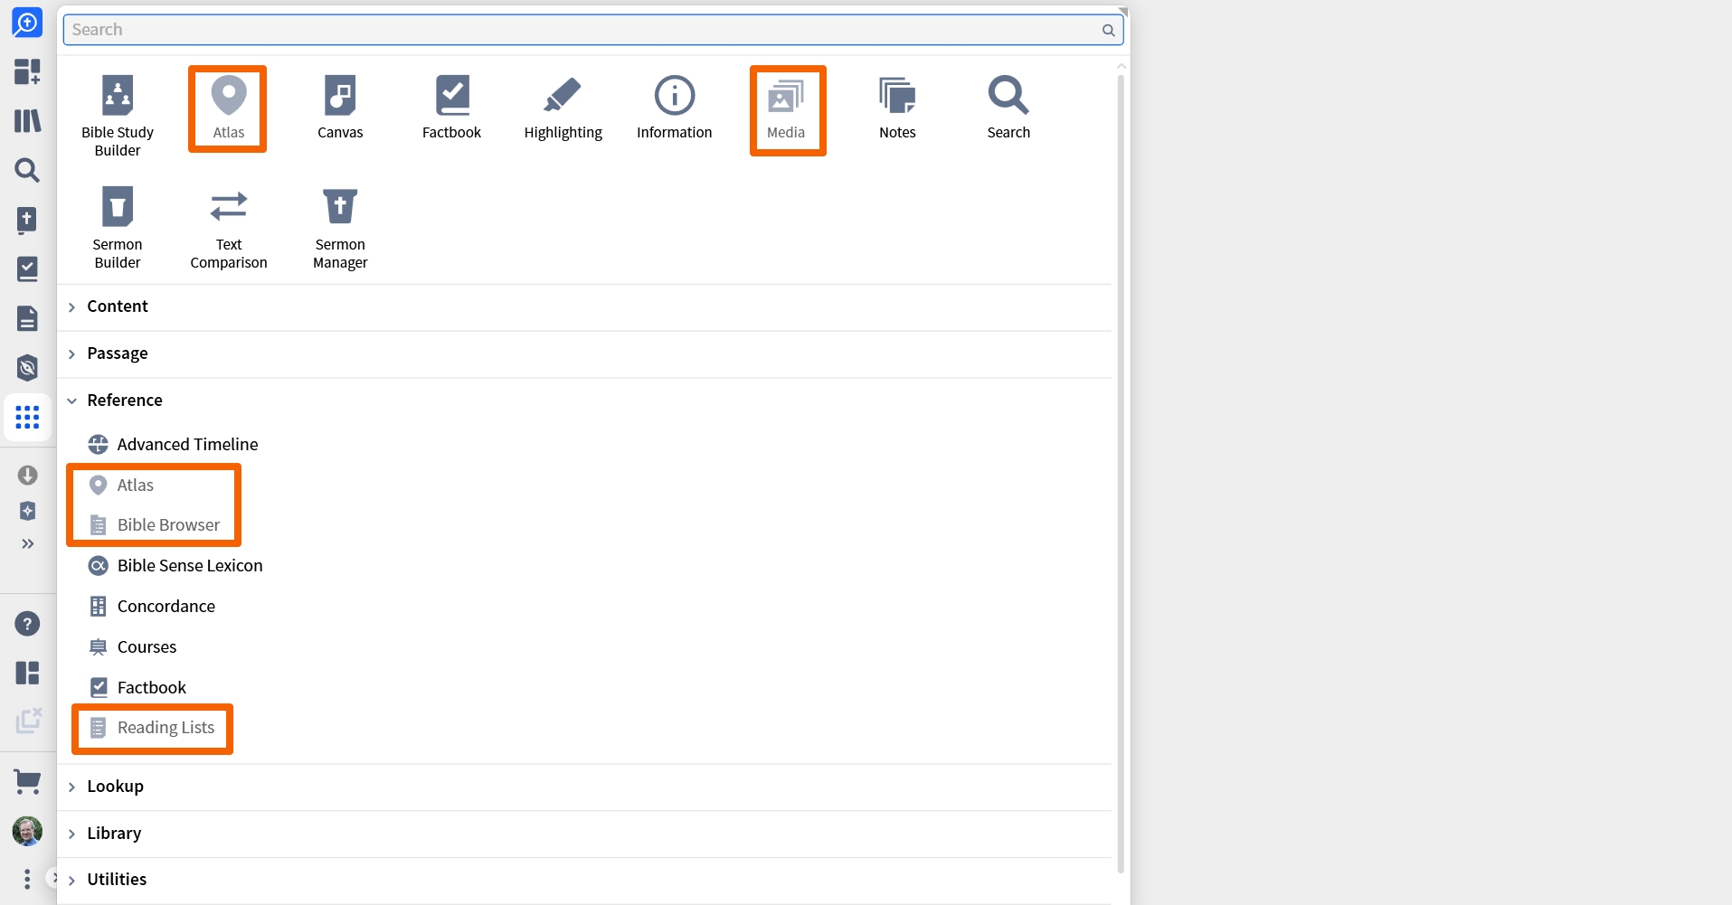Open the Sermon Builder tool
The image size is (1732, 905).
(118, 228)
